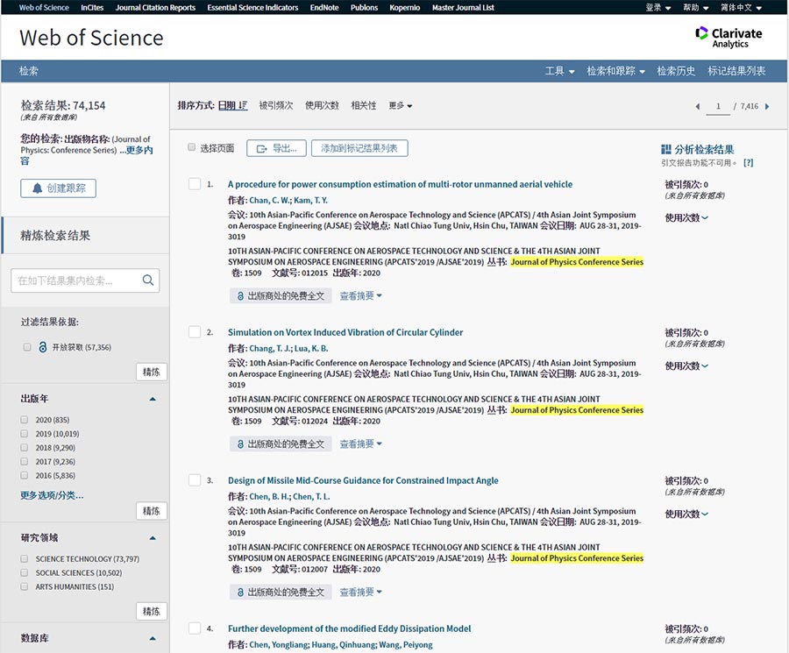789x653 pixels.
Task: Click the search magnifier icon in refine box
Action: tap(148, 280)
